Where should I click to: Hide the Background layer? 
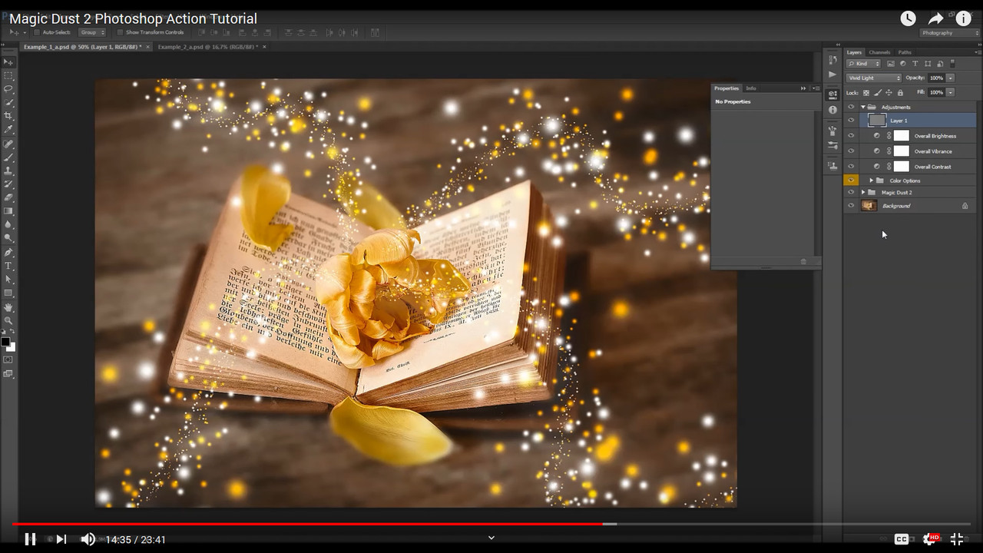pos(851,205)
